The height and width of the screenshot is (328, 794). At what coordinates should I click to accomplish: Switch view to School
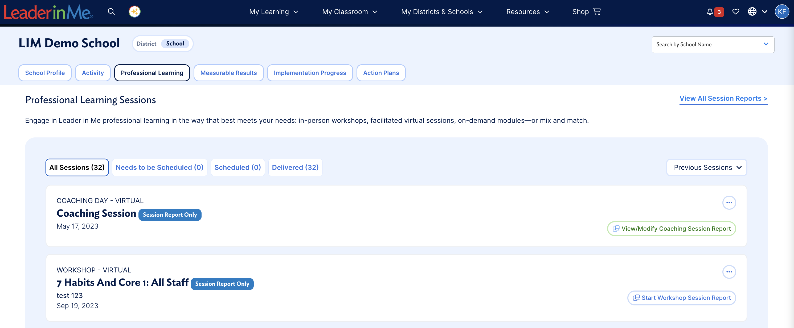pyautogui.click(x=175, y=44)
